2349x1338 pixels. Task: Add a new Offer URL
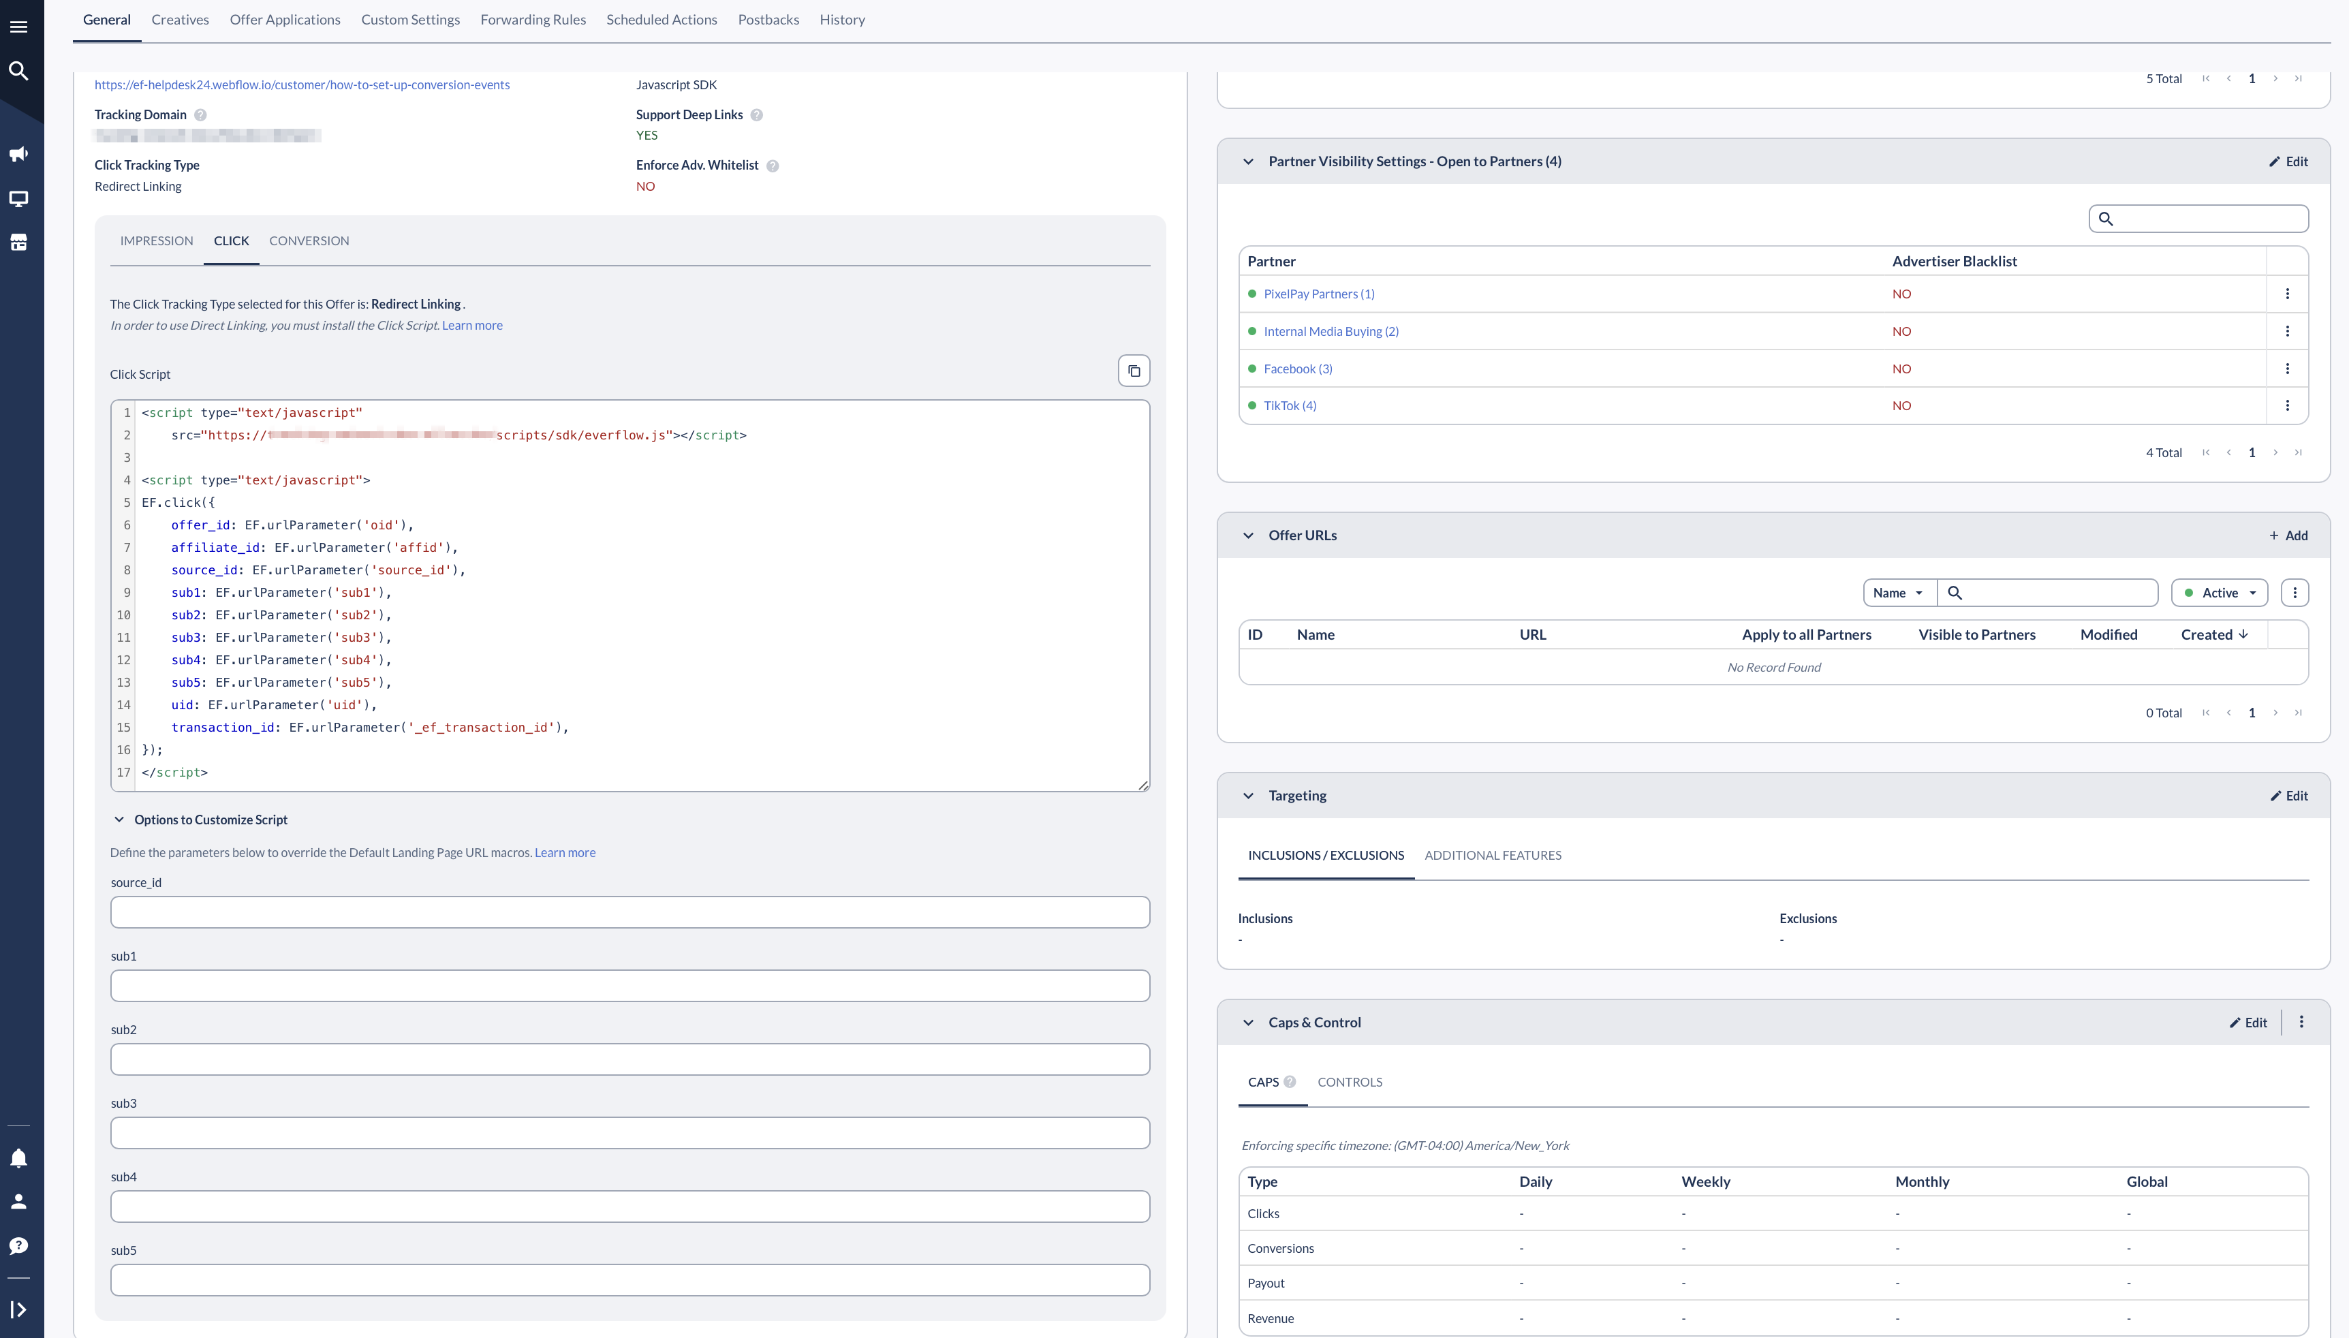pyautogui.click(x=2288, y=535)
